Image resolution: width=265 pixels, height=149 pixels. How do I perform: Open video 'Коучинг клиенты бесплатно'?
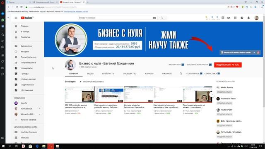pyautogui.click(x=138, y=94)
